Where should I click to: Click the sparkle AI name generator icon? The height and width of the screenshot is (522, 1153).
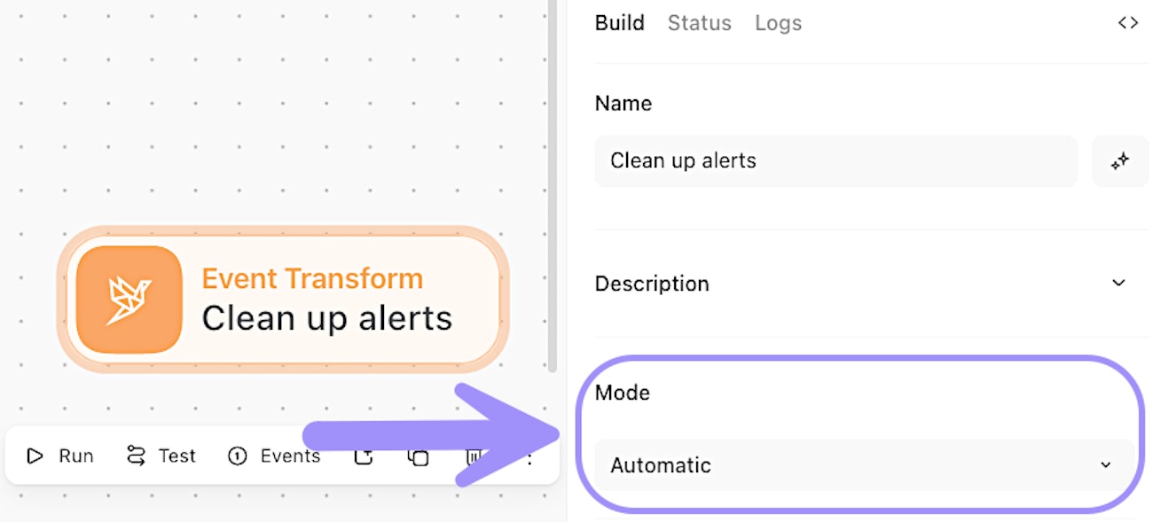pyautogui.click(x=1119, y=161)
